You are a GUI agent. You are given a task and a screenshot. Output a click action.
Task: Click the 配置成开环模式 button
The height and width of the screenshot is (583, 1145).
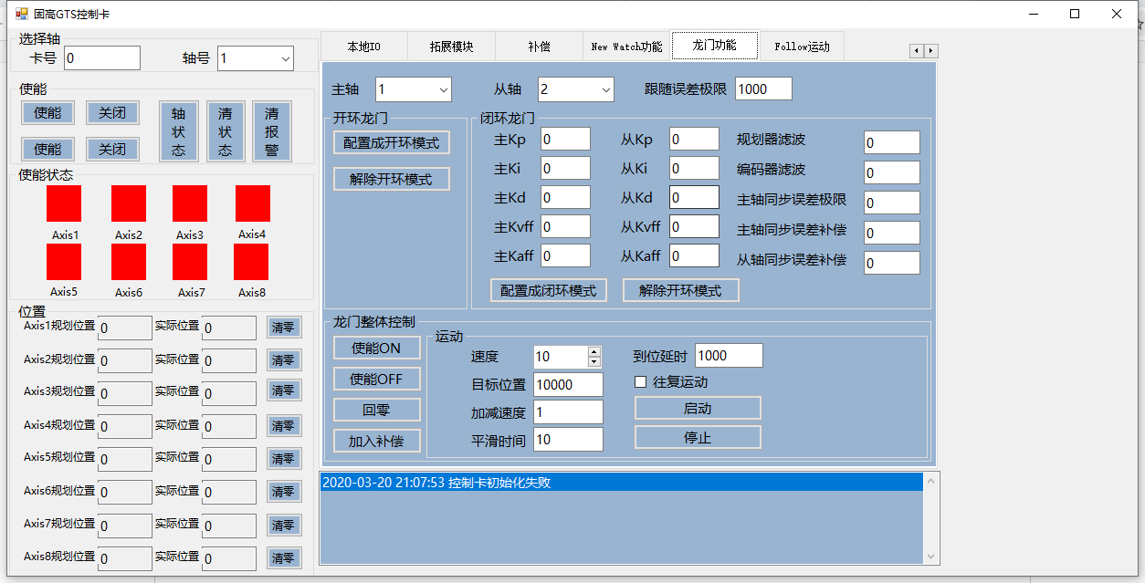(x=392, y=143)
